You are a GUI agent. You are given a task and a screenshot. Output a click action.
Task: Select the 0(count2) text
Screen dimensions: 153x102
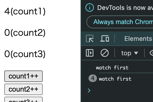25,33
